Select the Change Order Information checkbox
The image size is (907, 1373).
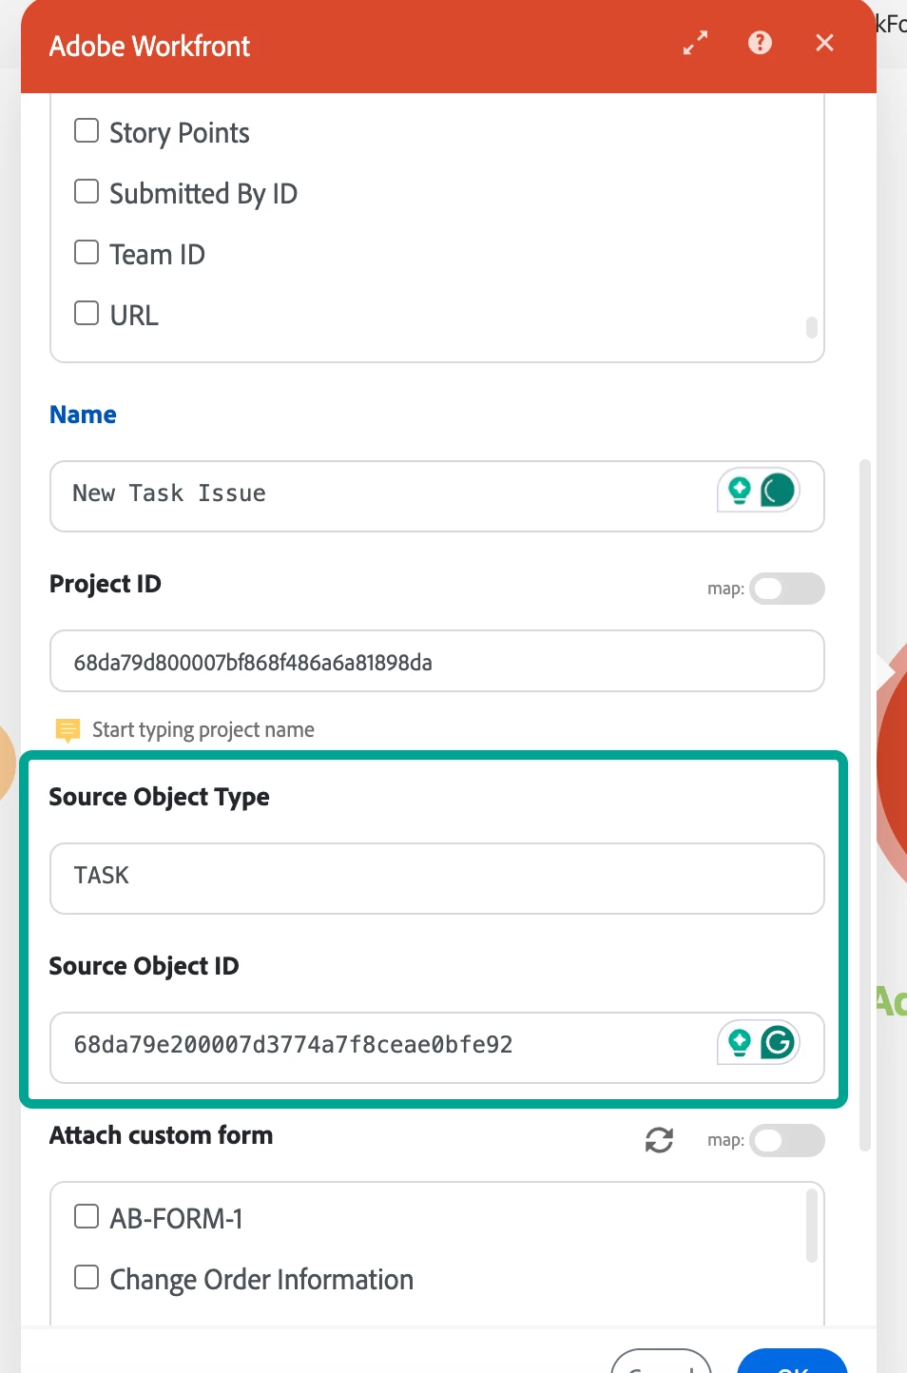coord(87,1277)
